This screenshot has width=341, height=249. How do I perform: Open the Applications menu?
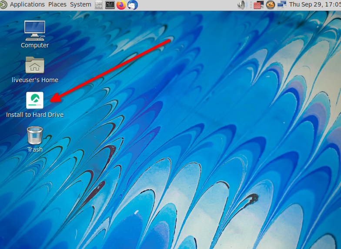pos(27,5)
